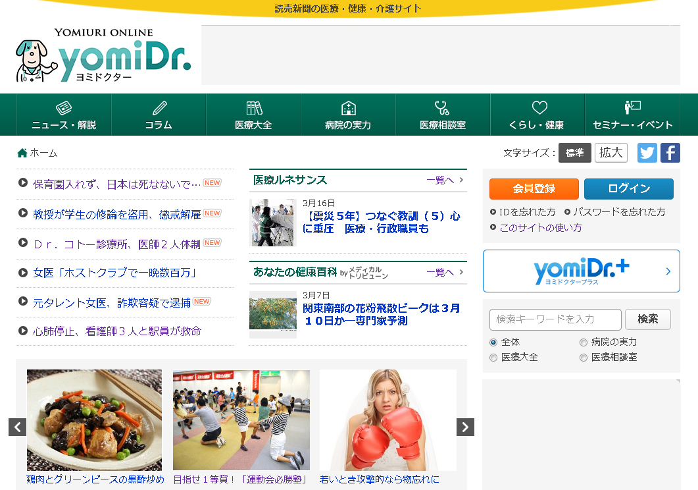Read 教授が学生の修論を盗用 headline
698x490 pixels.
(116, 214)
